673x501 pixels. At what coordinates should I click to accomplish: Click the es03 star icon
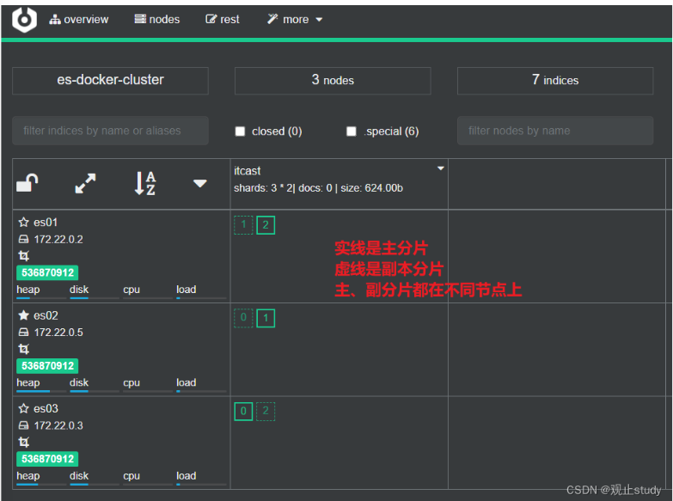(x=23, y=409)
